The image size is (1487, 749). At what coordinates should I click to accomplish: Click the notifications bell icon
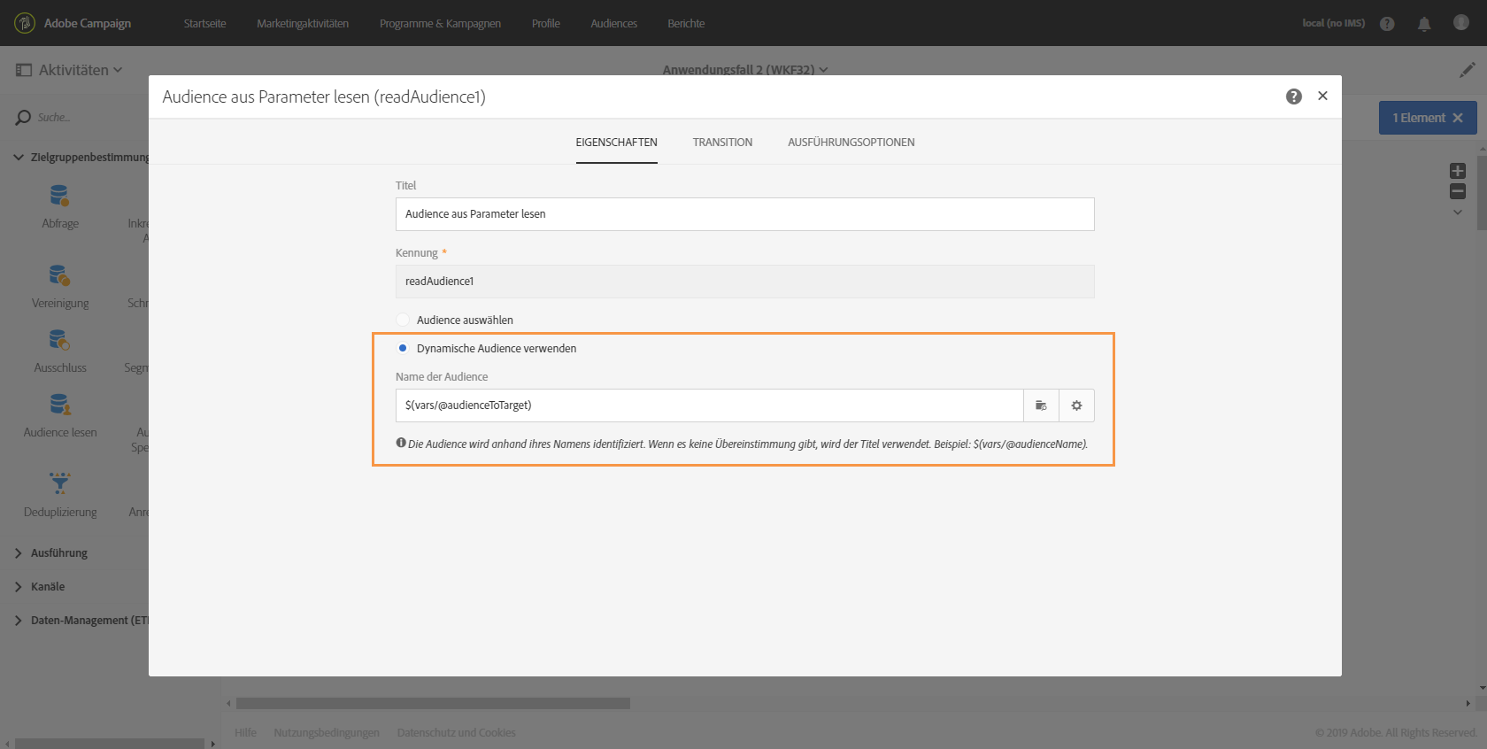click(1423, 24)
